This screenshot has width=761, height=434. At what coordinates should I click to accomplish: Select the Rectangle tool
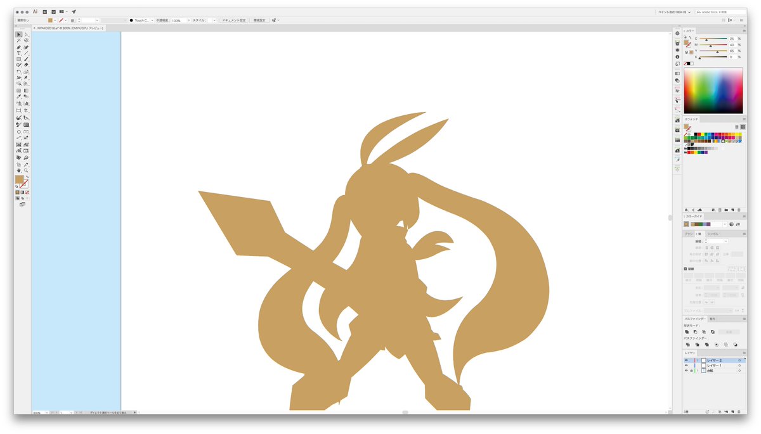[x=18, y=59]
